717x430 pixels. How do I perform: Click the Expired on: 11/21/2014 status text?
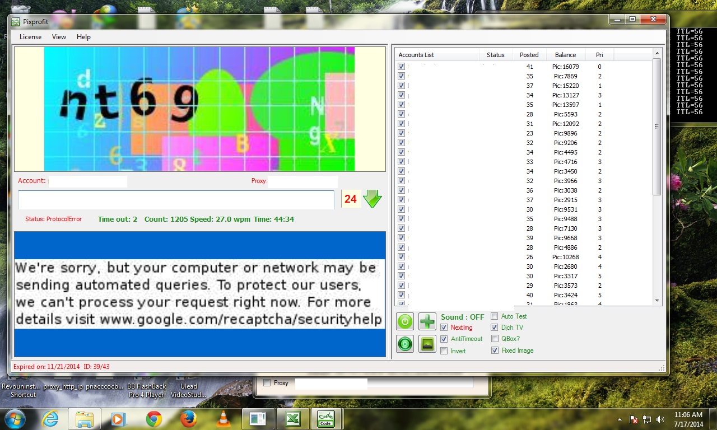click(46, 367)
